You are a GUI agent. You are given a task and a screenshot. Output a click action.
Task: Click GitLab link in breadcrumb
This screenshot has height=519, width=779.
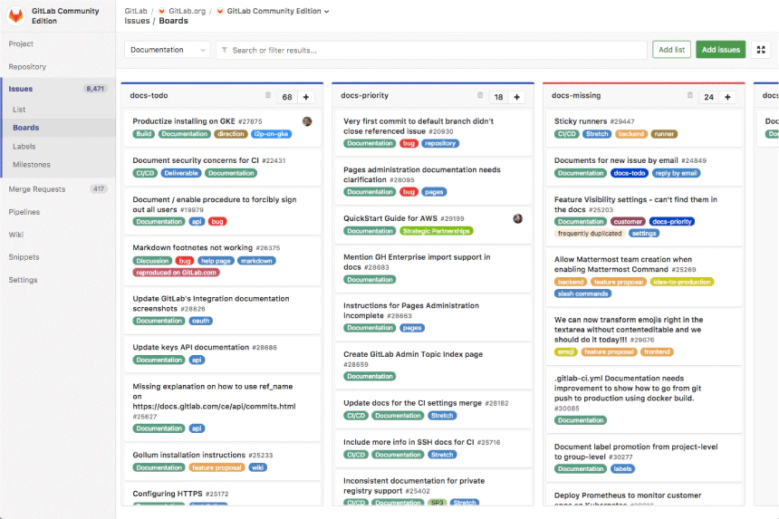(136, 11)
